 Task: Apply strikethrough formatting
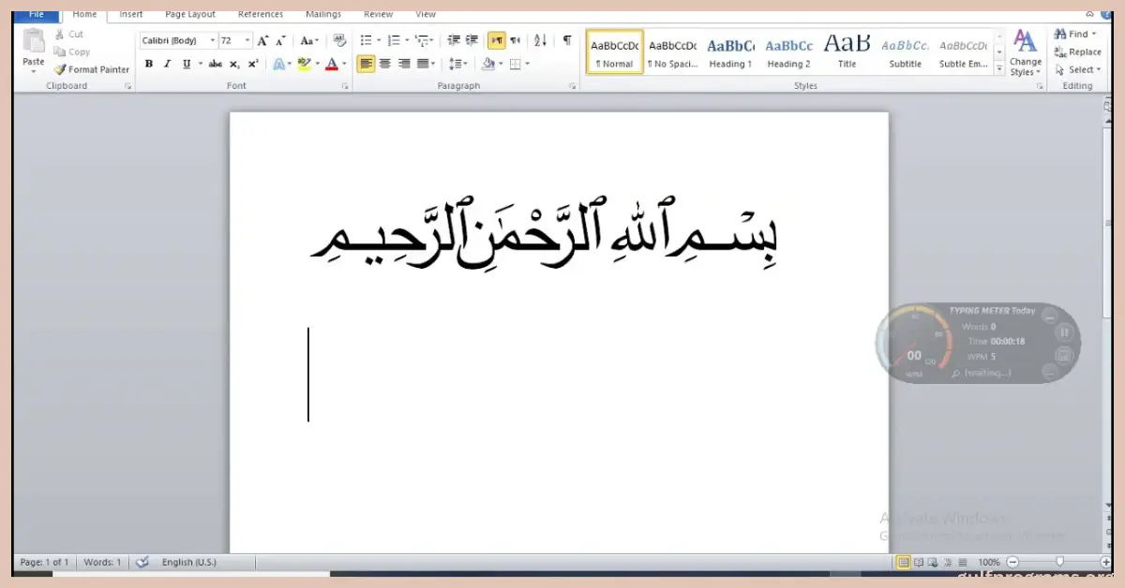point(216,64)
